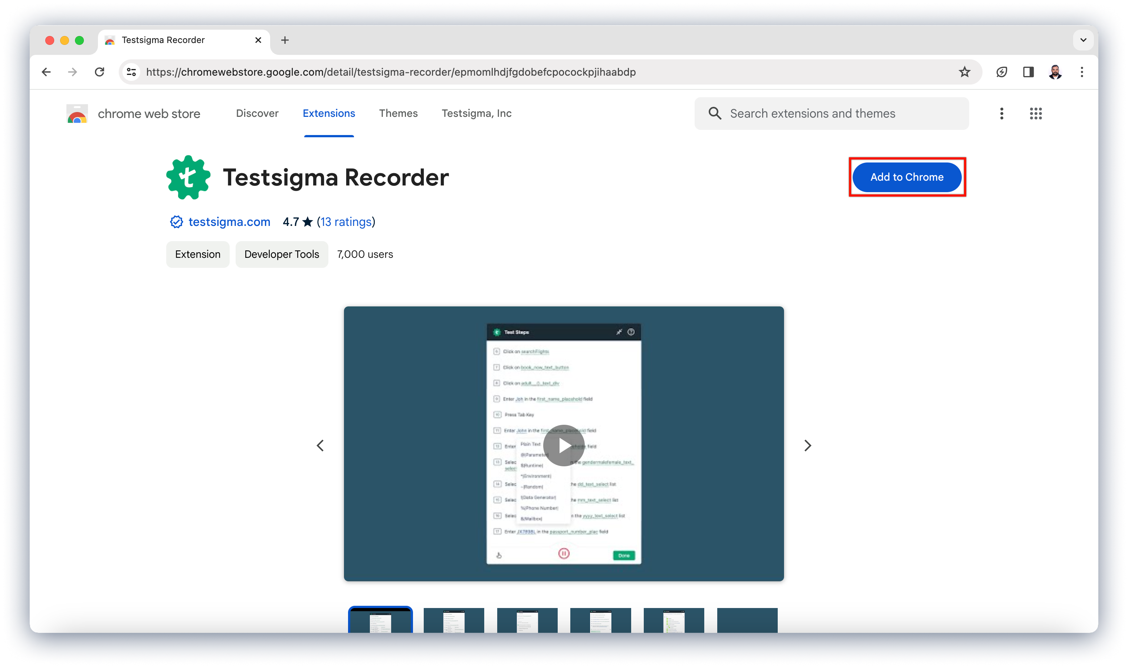Click the next arrow to view more screenshots
The image size is (1128, 667).
pyautogui.click(x=807, y=445)
